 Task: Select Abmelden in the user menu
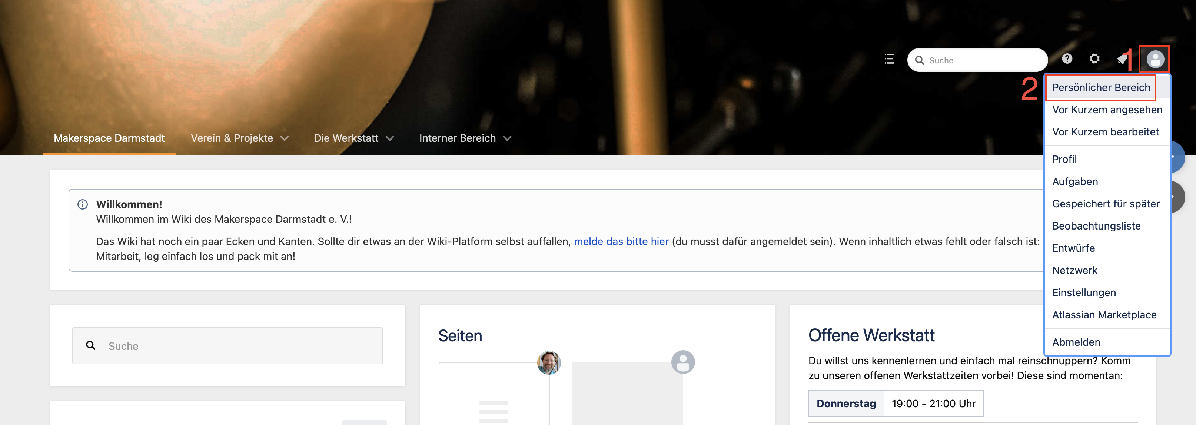[x=1076, y=342]
